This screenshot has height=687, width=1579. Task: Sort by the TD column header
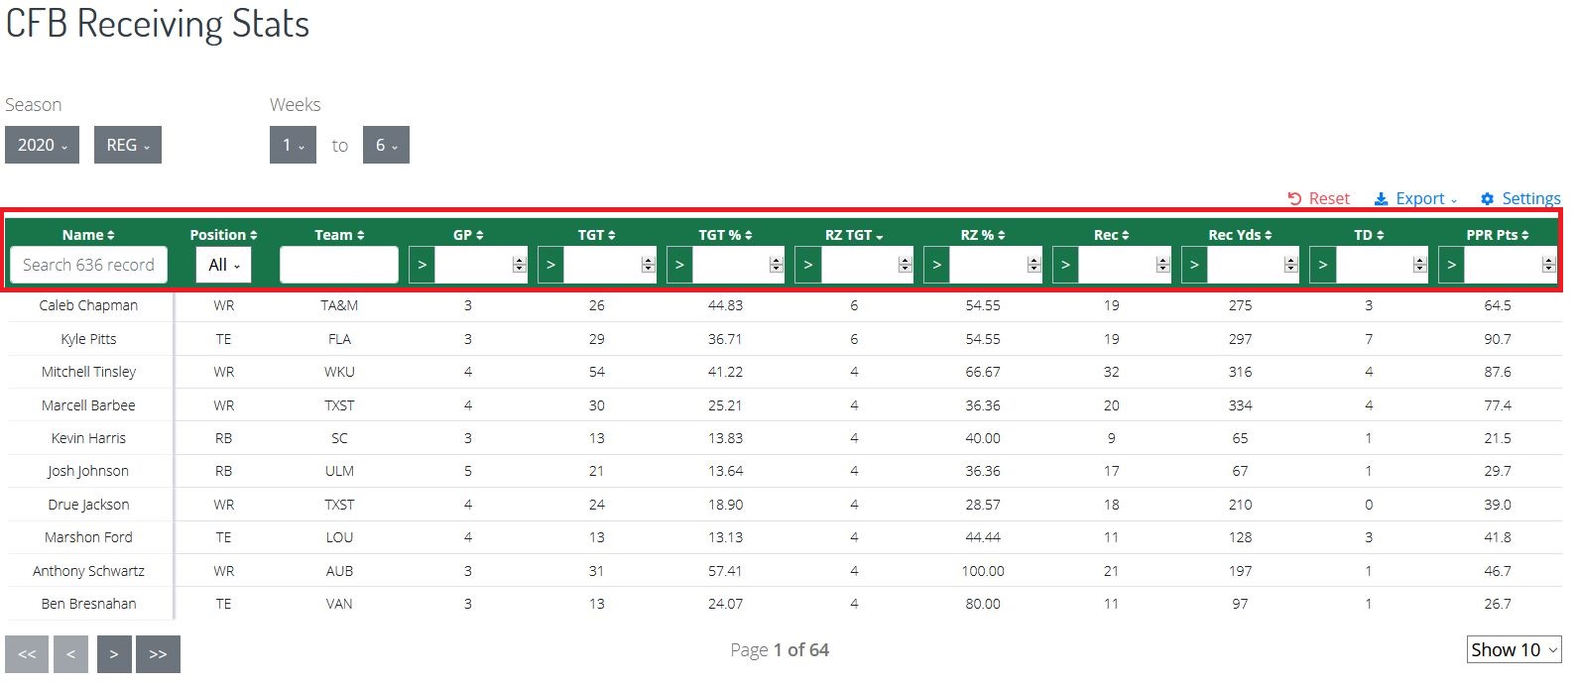tap(1369, 235)
